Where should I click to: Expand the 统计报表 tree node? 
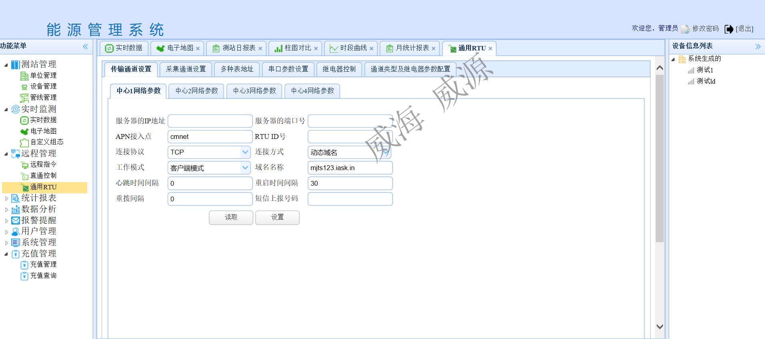pos(6,198)
